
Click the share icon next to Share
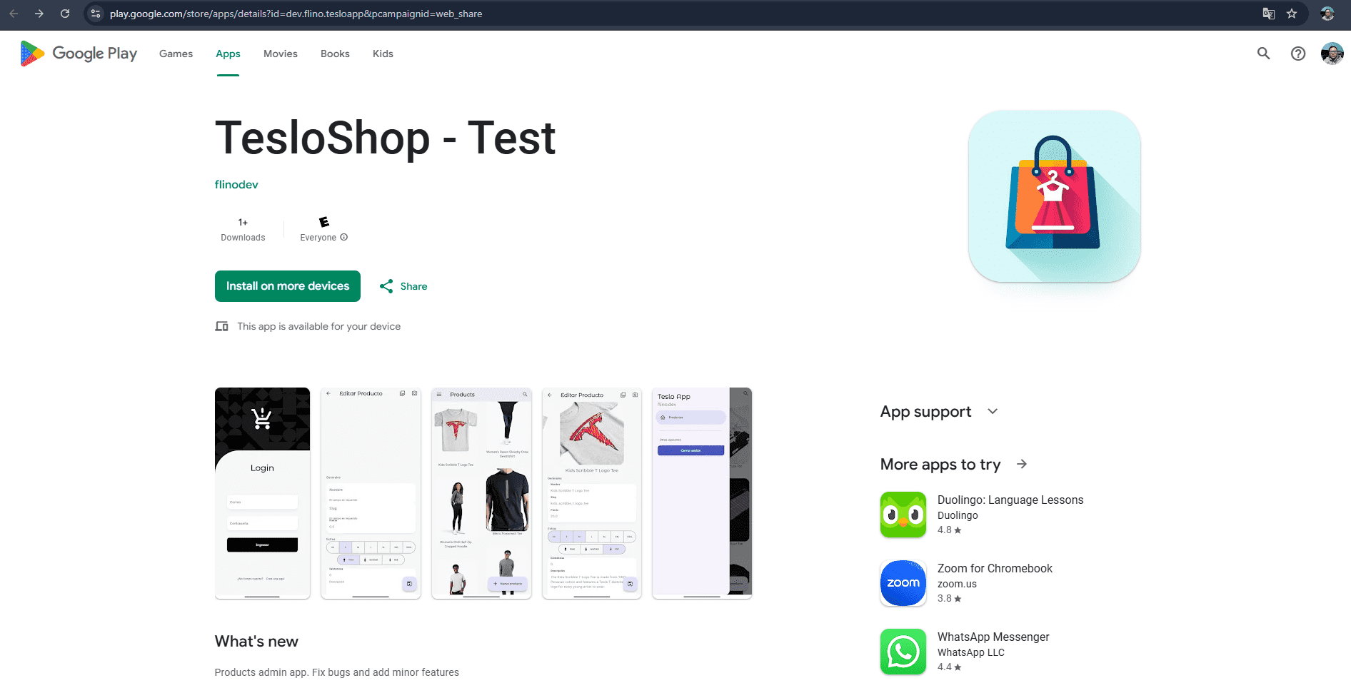click(386, 286)
